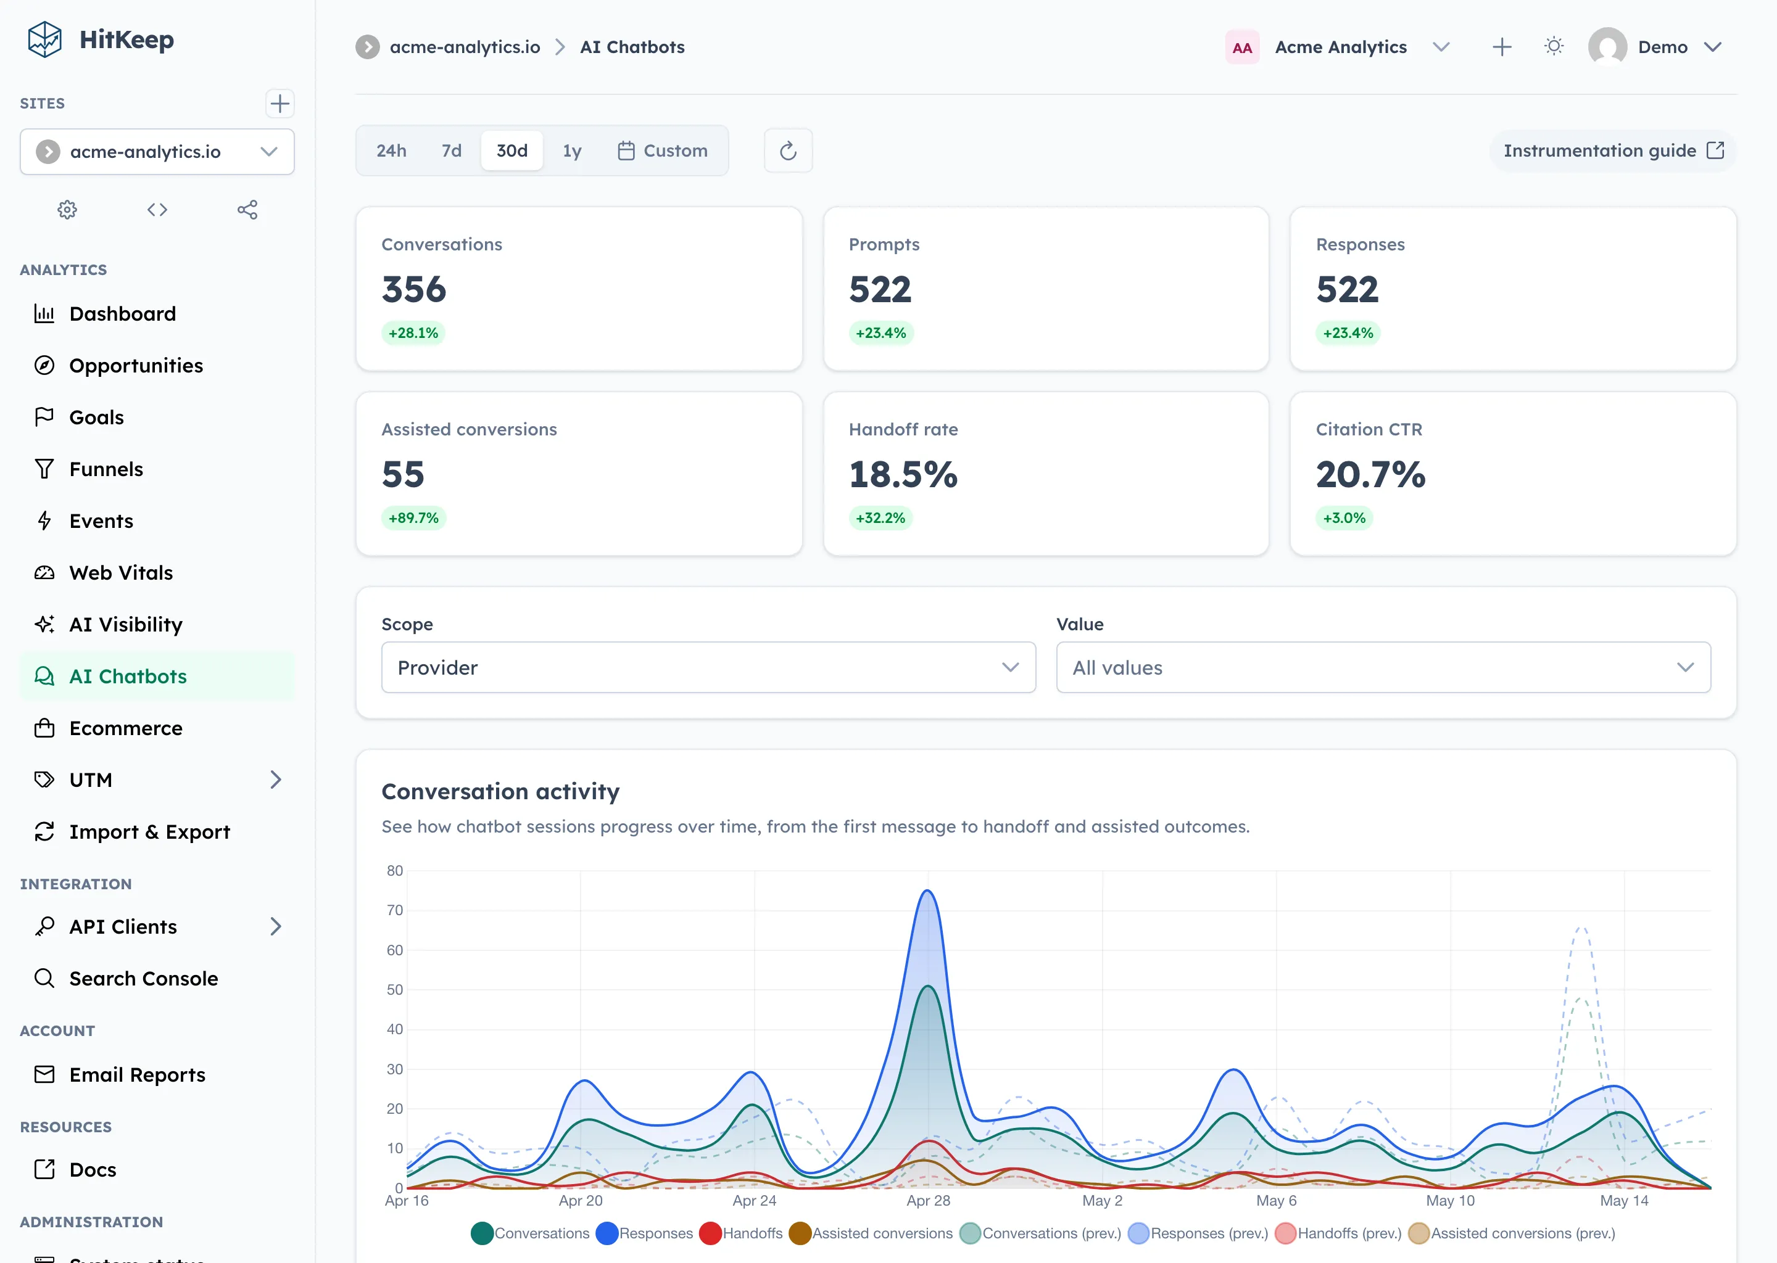
Task: Go to Email Reports page
Action: (x=157, y=1075)
